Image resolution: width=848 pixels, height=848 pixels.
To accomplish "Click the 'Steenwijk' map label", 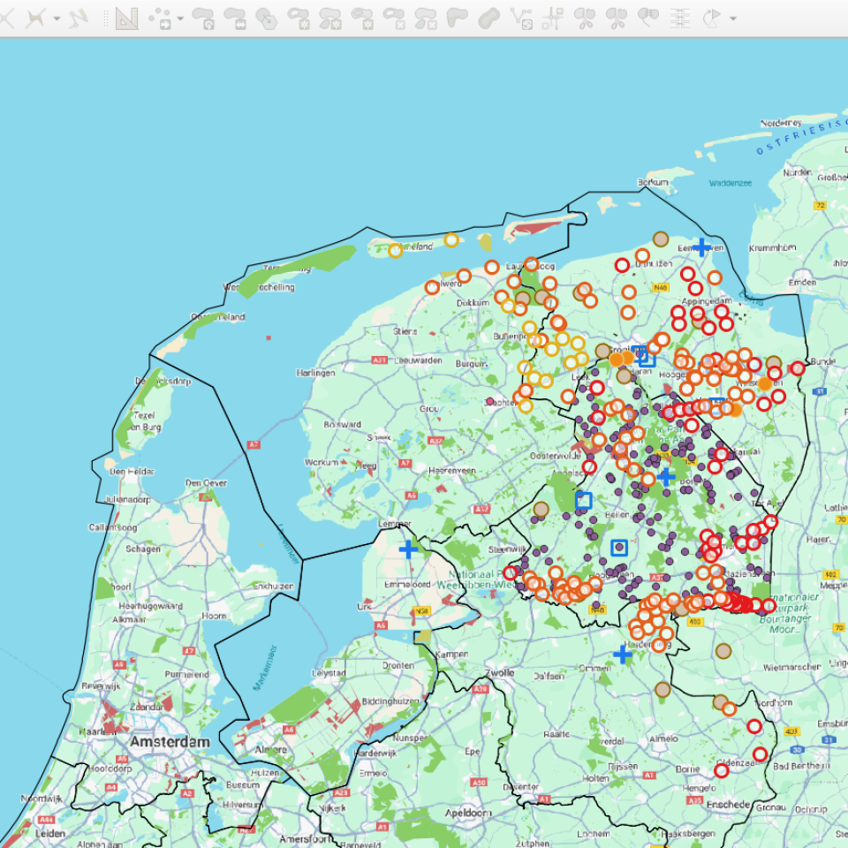I will pyautogui.click(x=507, y=549).
